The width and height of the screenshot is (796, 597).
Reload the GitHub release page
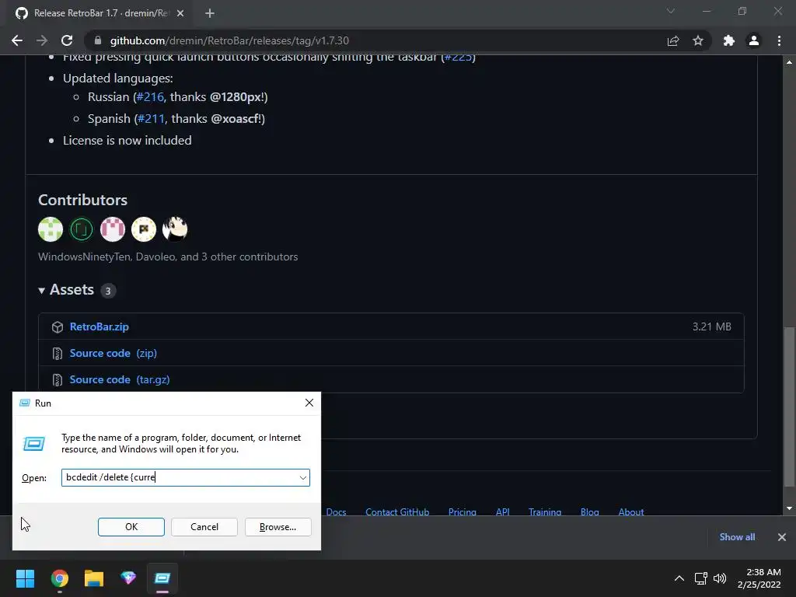(x=67, y=40)
